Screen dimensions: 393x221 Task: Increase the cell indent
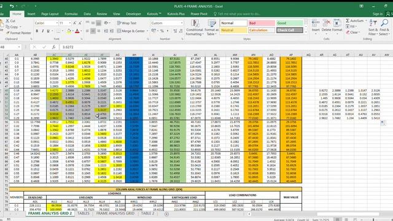coord(111,31)
